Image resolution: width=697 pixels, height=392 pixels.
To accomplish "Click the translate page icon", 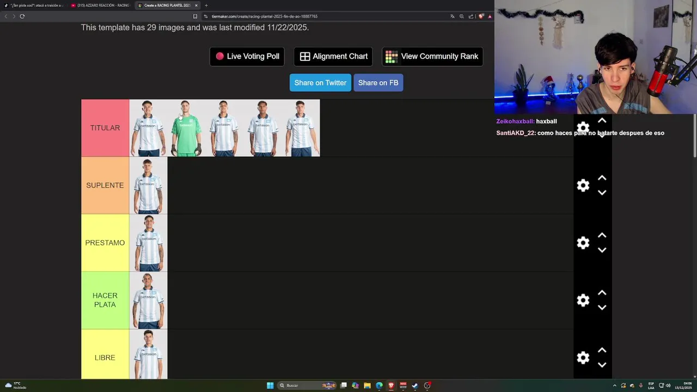I will [x=452, y=16].
